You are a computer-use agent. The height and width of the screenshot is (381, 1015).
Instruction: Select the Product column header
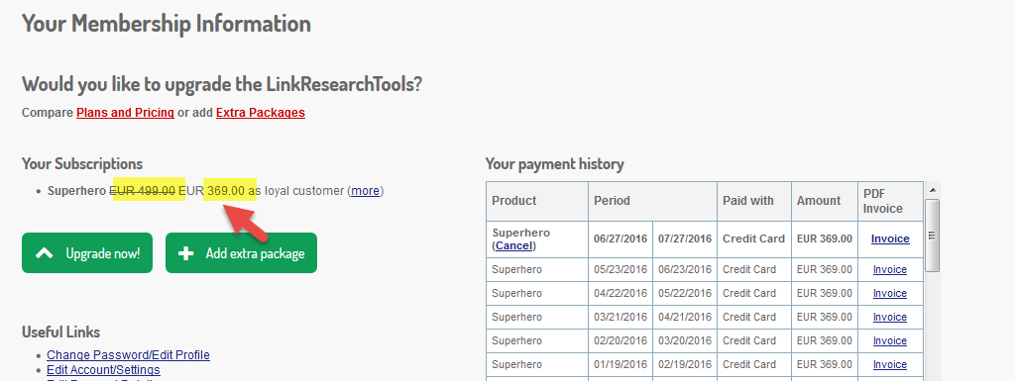point(537,201)
